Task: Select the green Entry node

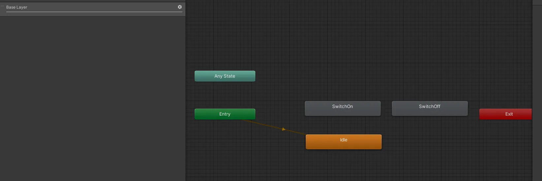Action: coord(225,114)
